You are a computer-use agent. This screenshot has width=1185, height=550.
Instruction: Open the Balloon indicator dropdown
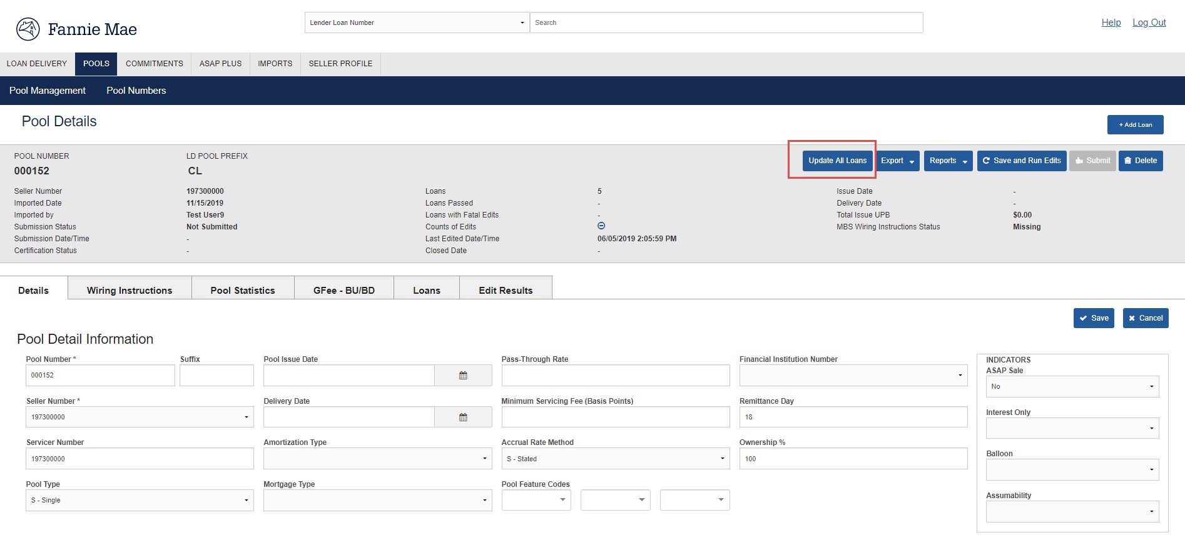[x=1072, y=470]
